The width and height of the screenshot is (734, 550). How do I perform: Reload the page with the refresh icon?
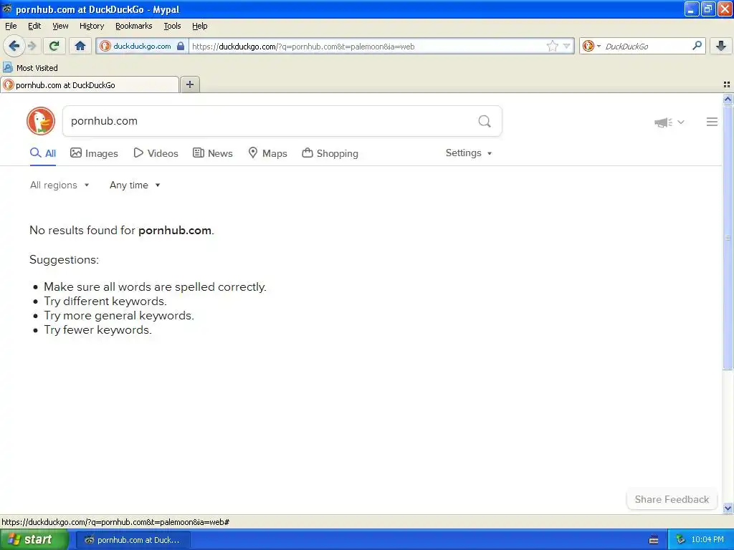coord(54,46)
